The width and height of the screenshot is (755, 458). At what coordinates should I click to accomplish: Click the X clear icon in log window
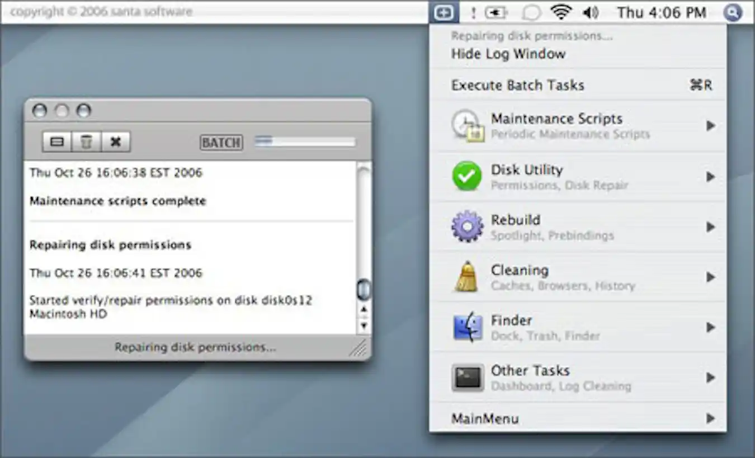pyautogui.click(x=116, y=141)
